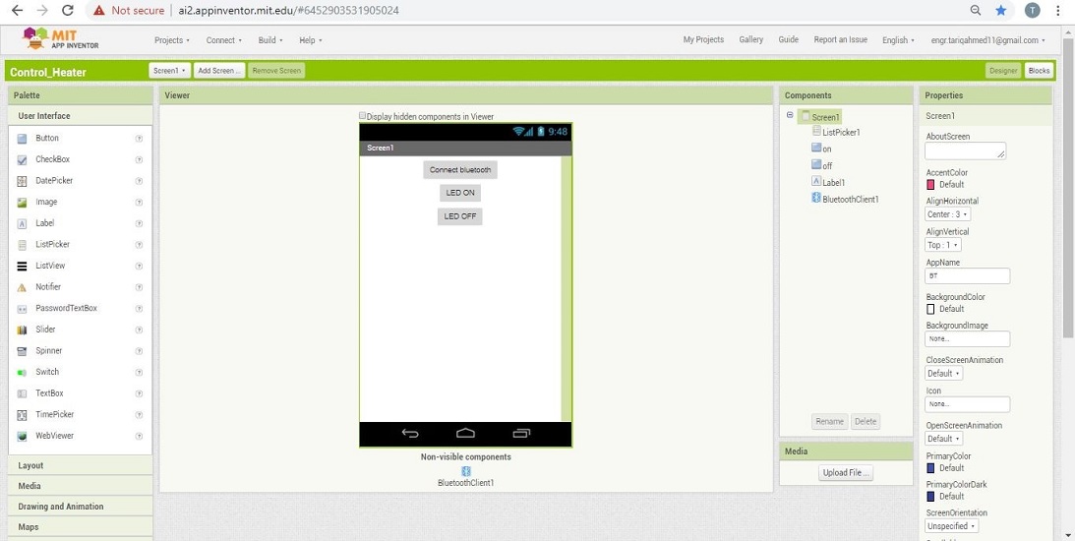Pick the Label palette icon
The width and height of the screenshot is (1075, 541).
click(x=22, y=223)
